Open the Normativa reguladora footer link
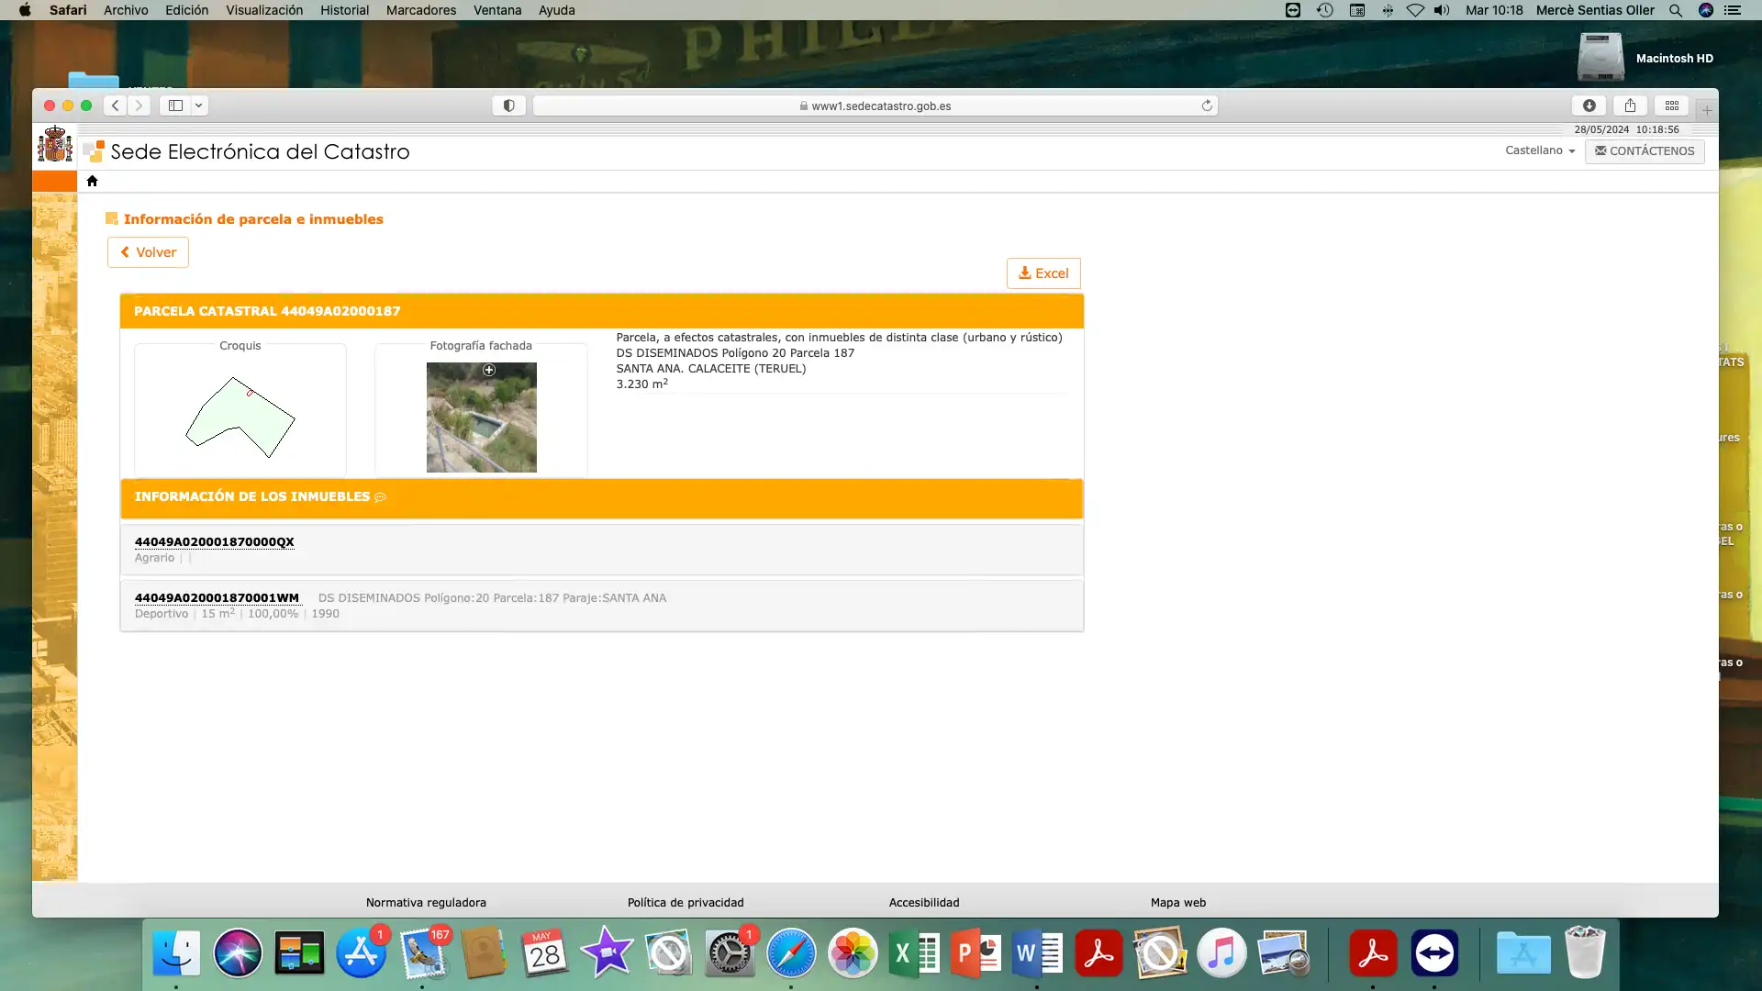The height and width of the screenshot is (991, 1762). [426, 903]
